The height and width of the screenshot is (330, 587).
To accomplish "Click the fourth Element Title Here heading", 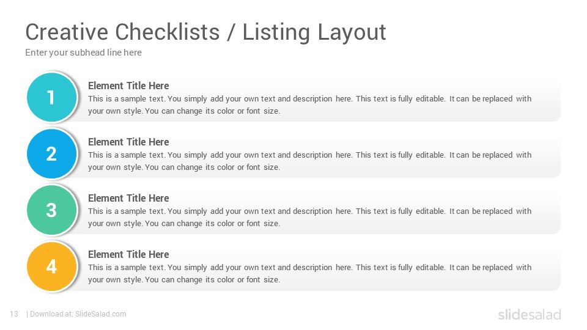I will click(x=128, y=254).
